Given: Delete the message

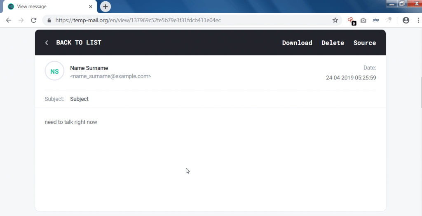Looking at the screenshot, I should pos(333,43).
